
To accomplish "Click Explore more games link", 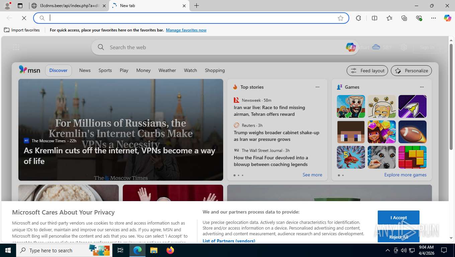I will point(405,175).
